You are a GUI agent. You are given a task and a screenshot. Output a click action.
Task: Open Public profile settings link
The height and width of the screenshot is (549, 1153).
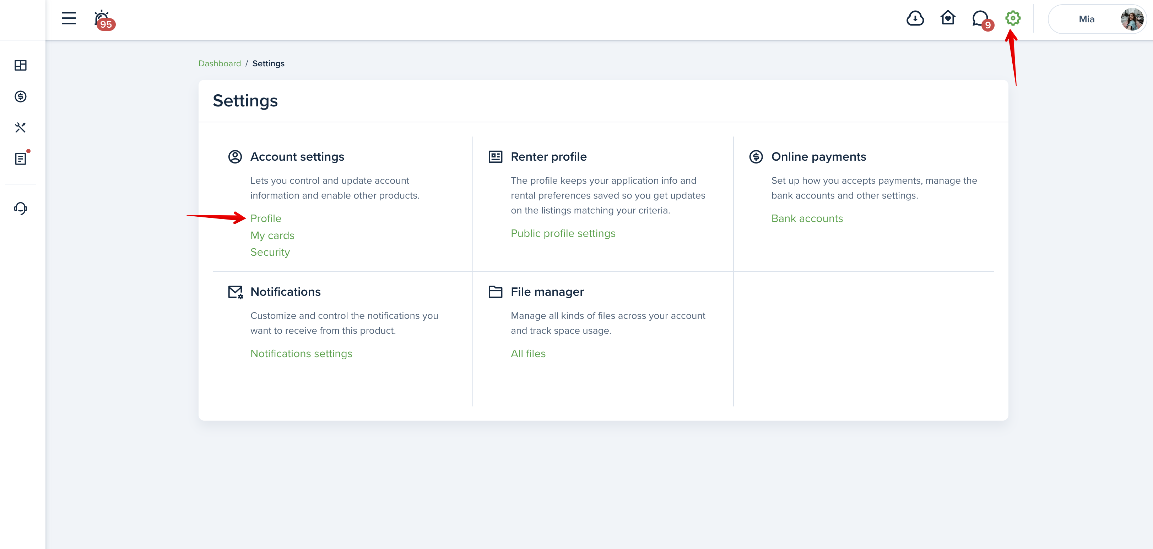coord(563,233)
